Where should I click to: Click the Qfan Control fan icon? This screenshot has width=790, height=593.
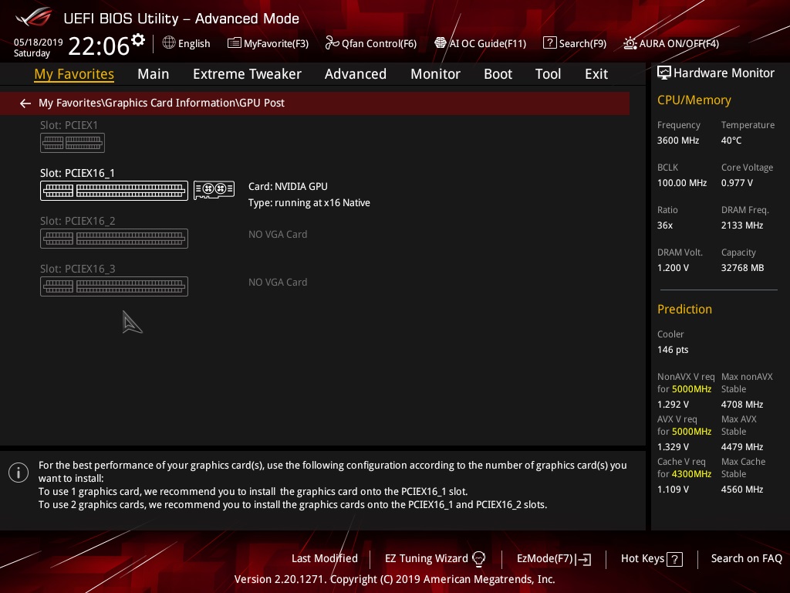[332, 43]
